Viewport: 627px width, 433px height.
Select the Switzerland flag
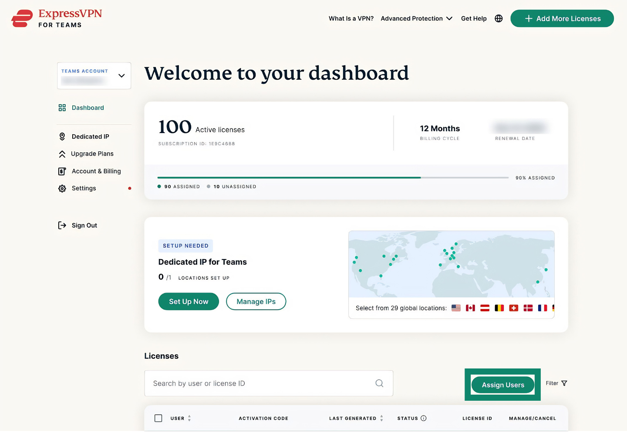[514, 308]
